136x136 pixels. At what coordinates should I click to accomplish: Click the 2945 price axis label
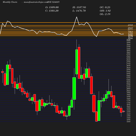click(128, 56)
